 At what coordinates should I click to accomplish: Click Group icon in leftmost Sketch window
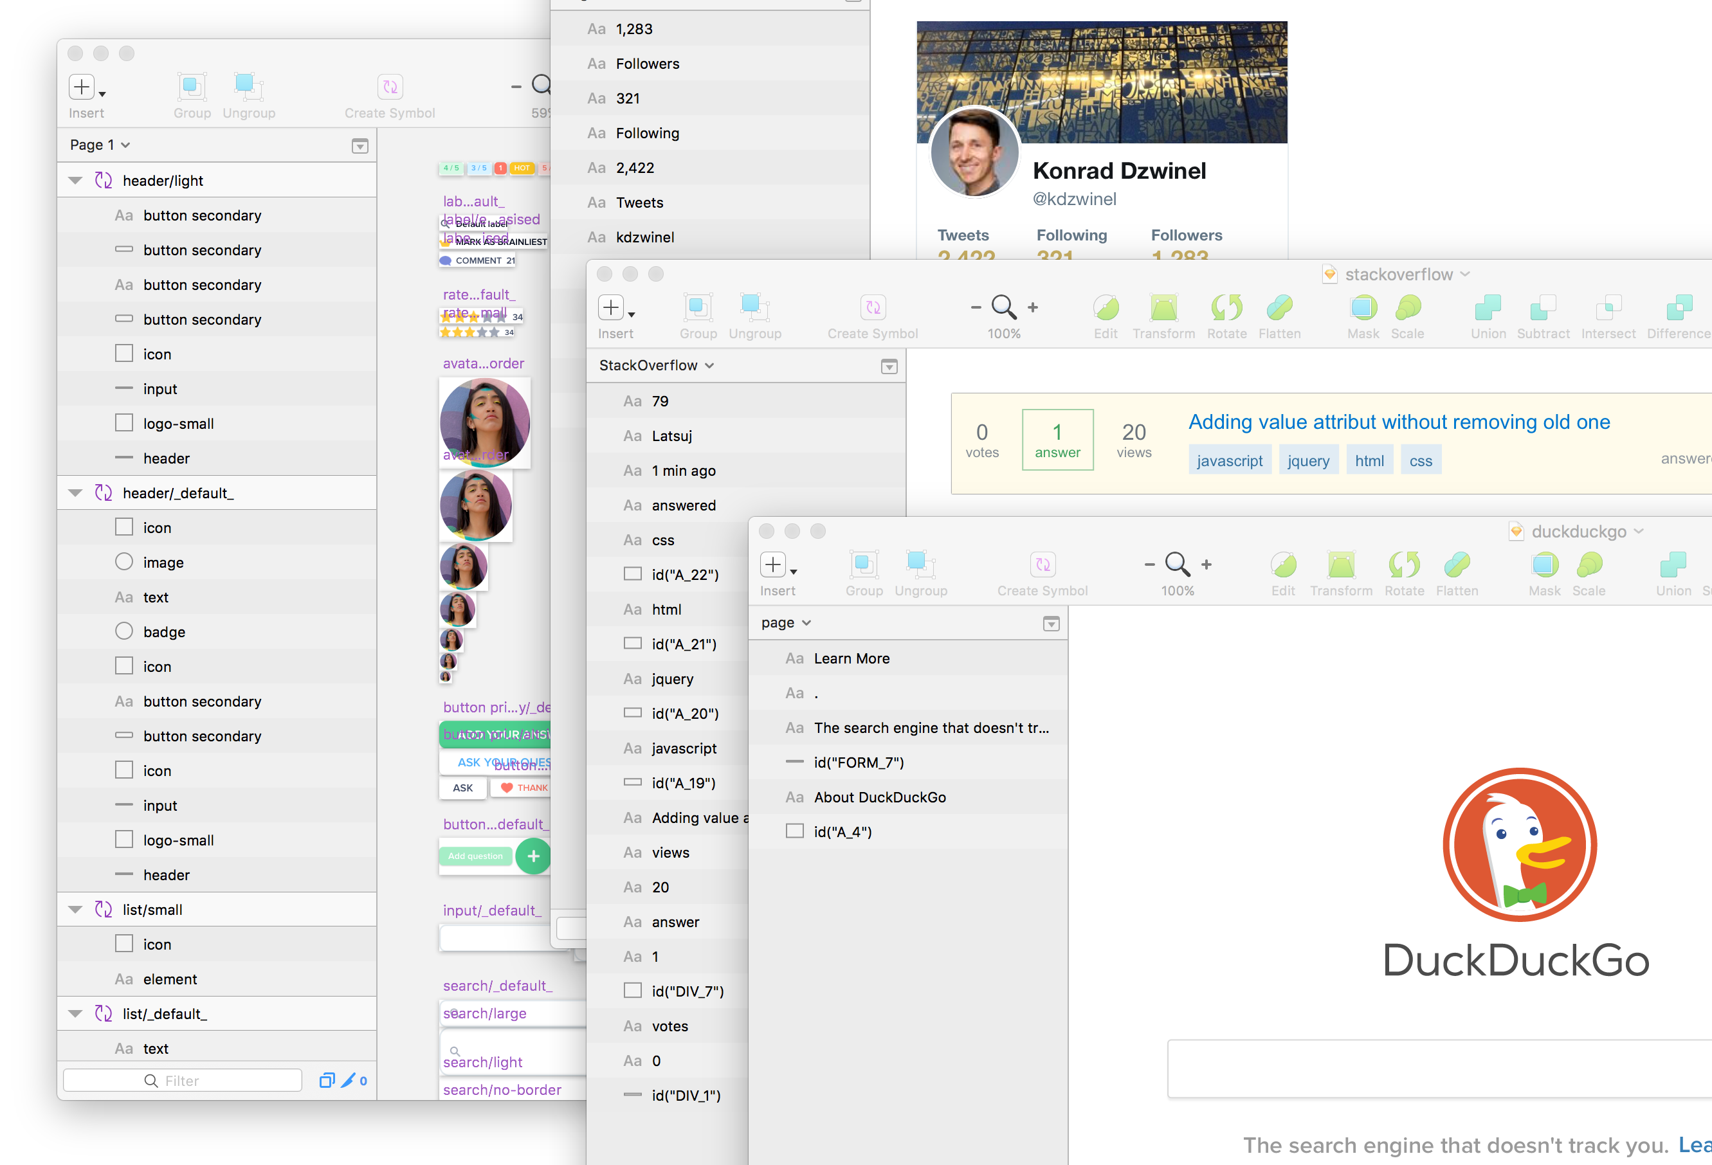coord(192,87)
